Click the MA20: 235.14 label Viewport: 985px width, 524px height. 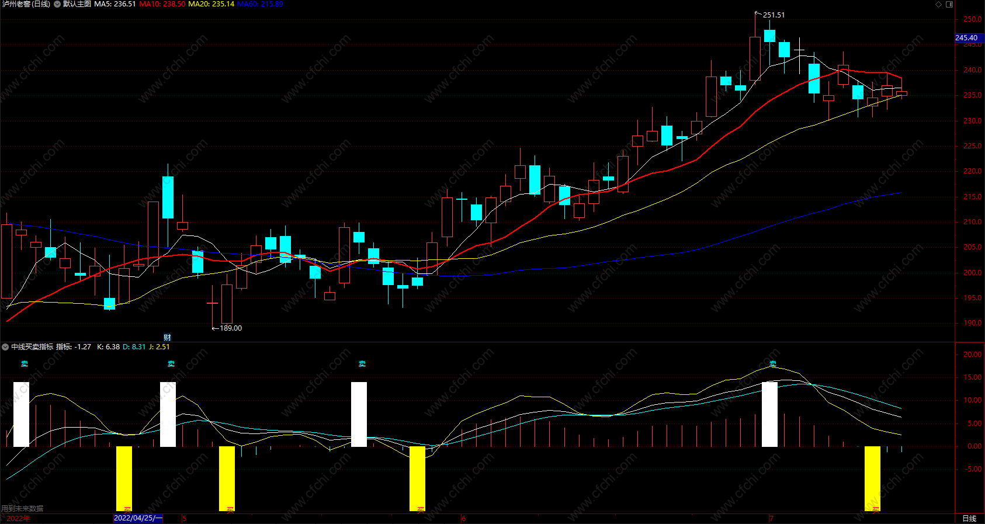pos(211,4)
